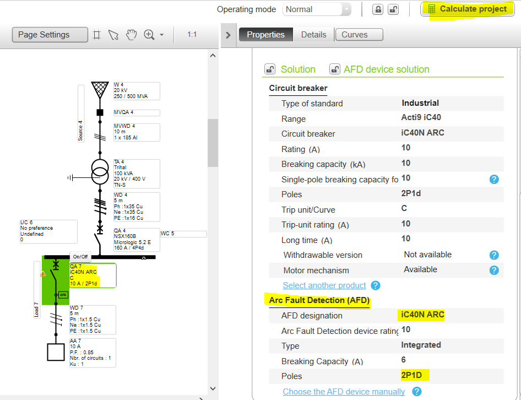Open help icon beside Choose AFD device manually
Screen dimensions: 521x400
coord(417,392)
